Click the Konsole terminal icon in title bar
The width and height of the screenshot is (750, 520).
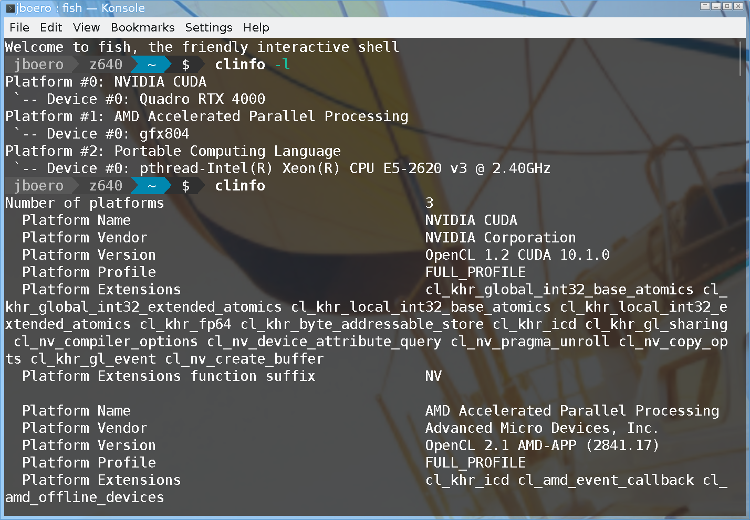(x=9, y=8)
